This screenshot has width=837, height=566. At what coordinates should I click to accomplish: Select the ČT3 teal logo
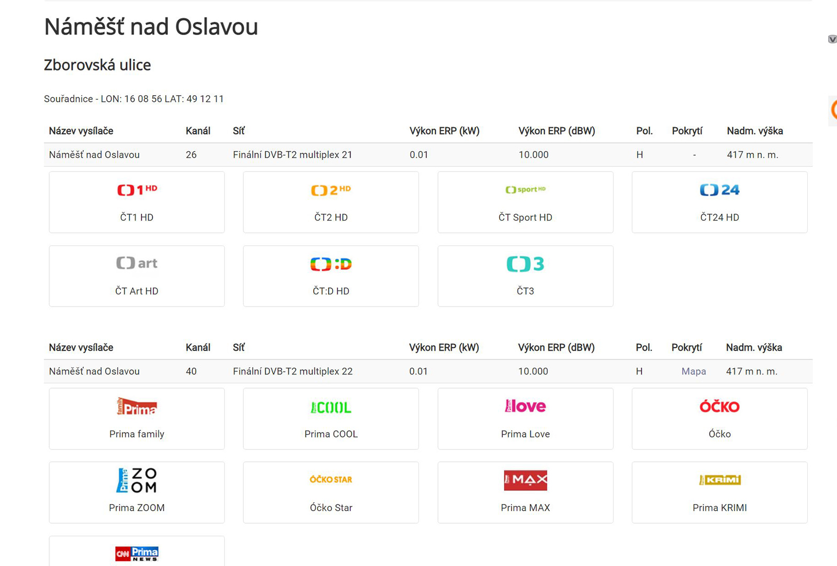pos(525,264)
